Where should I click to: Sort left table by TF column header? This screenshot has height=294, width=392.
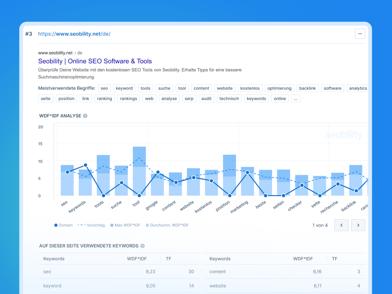[x=168, y=259]
